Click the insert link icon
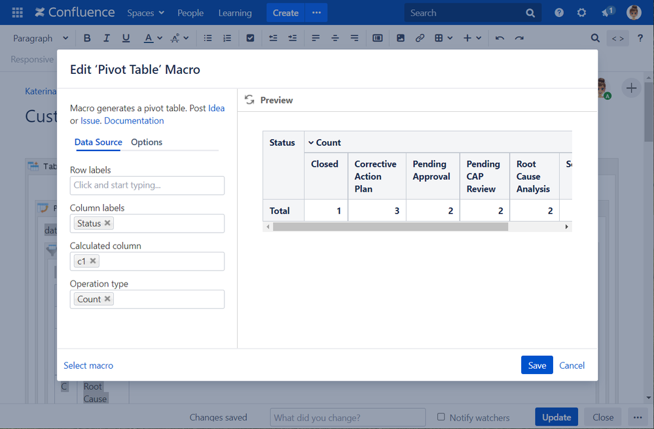 pos(420,38)
